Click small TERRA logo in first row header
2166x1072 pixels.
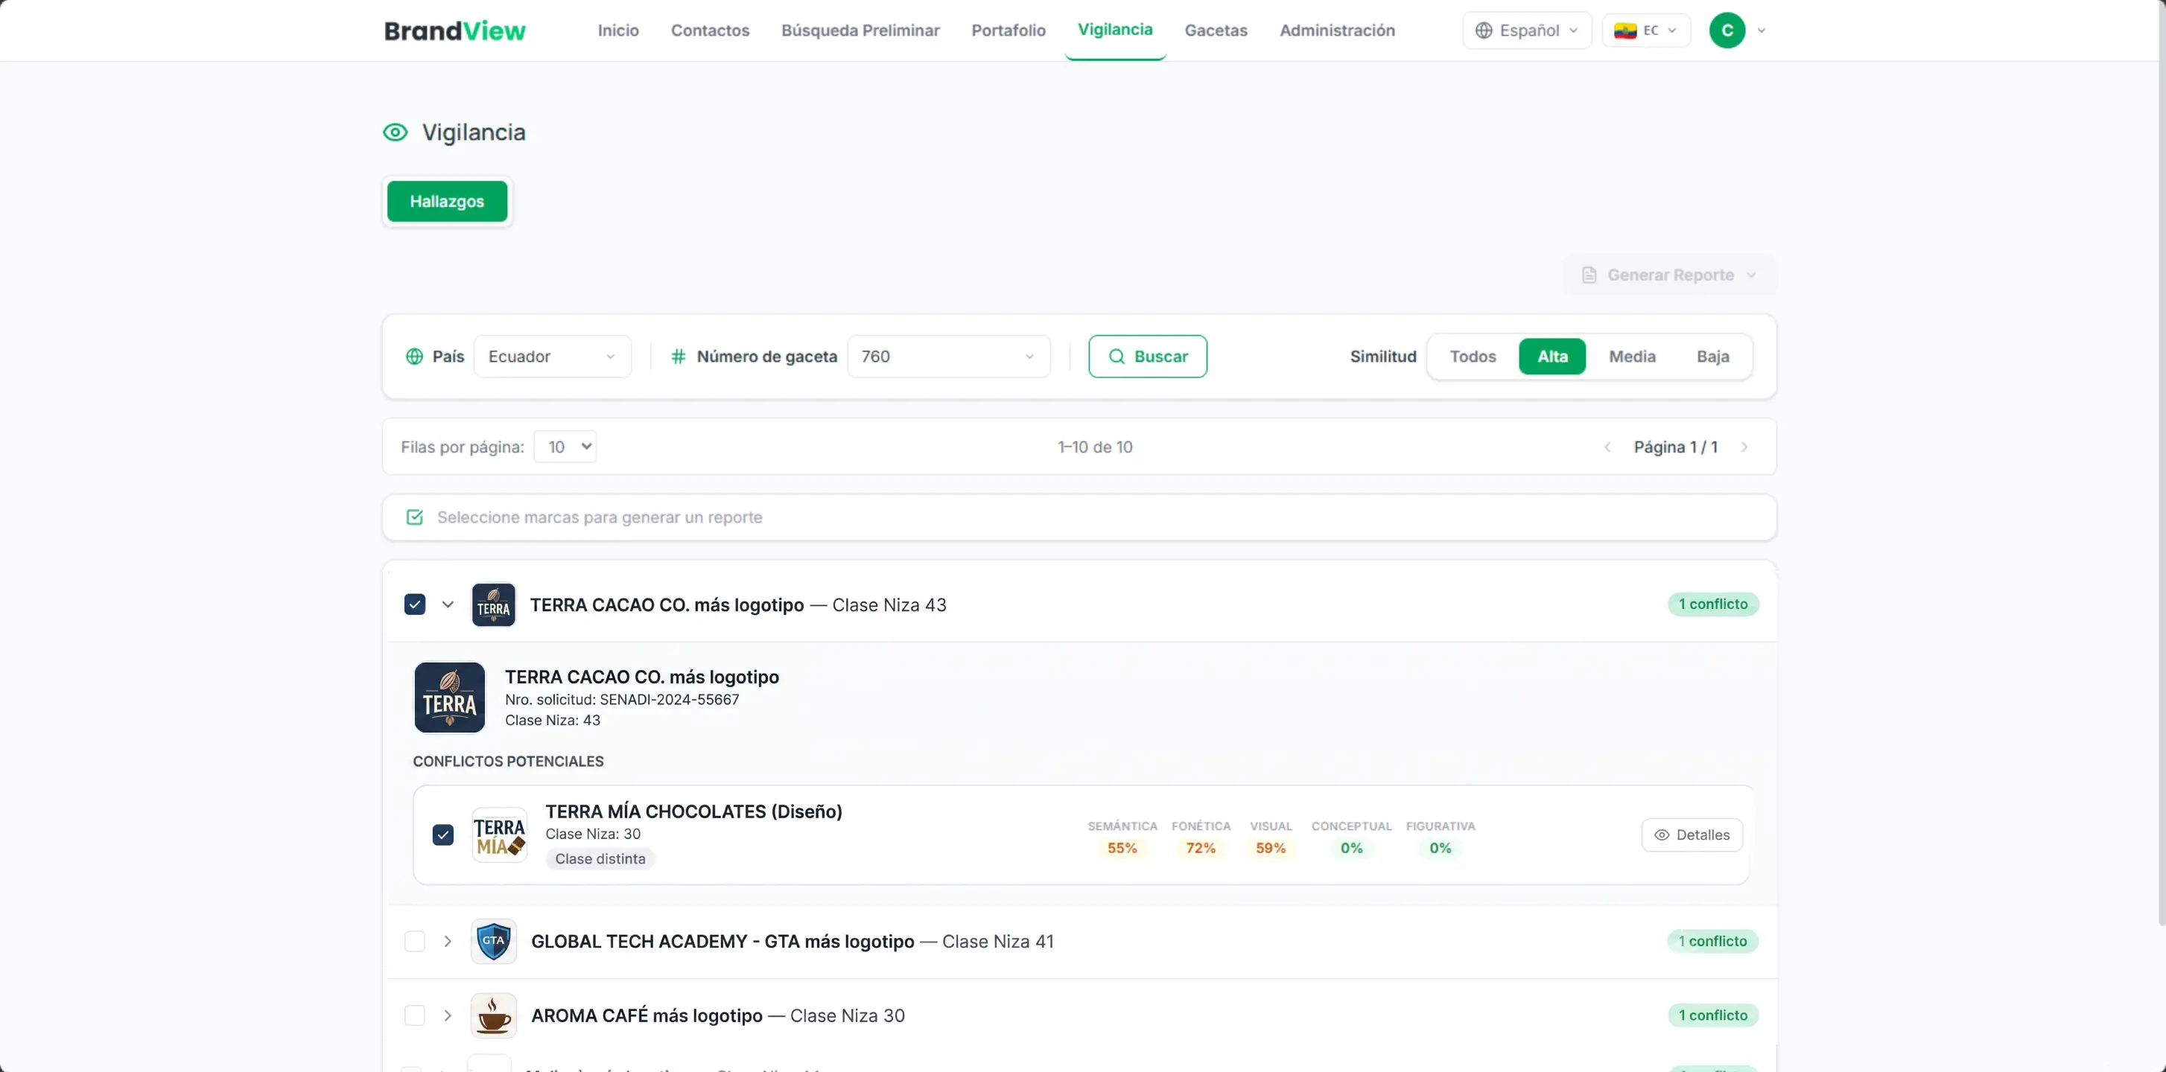click(494, 605)
